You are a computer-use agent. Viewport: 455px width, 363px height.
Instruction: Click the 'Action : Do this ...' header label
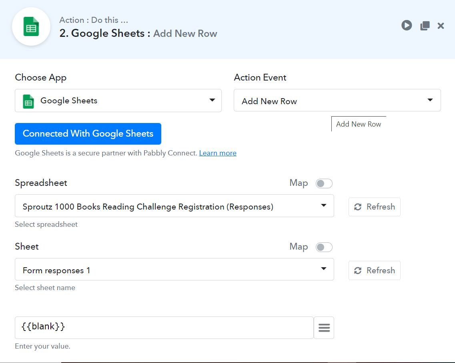[93, 20]
